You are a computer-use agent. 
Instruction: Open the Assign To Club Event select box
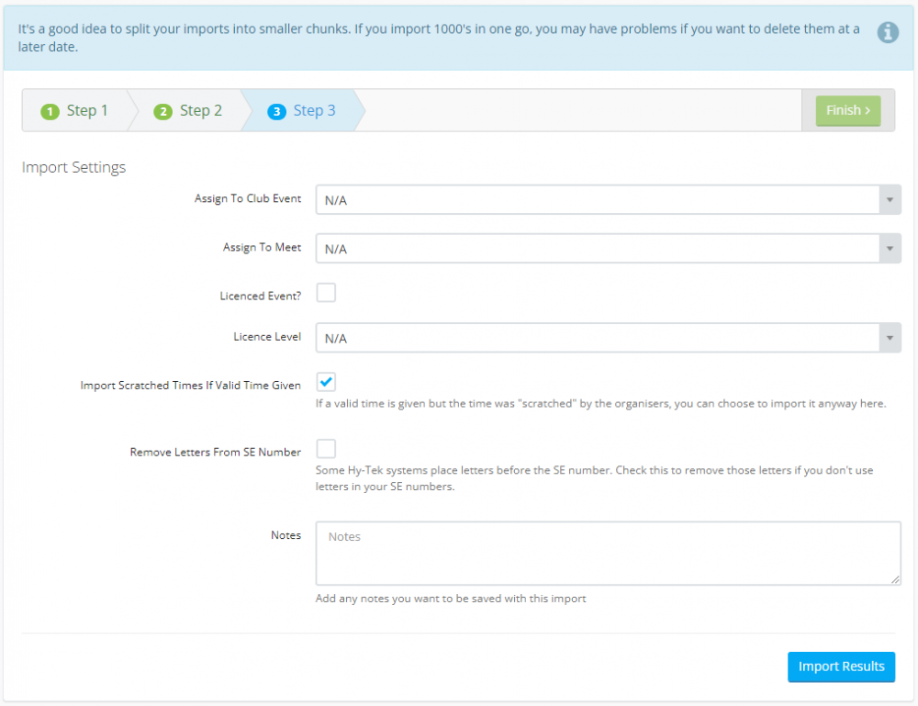click(x=597, y=199)
